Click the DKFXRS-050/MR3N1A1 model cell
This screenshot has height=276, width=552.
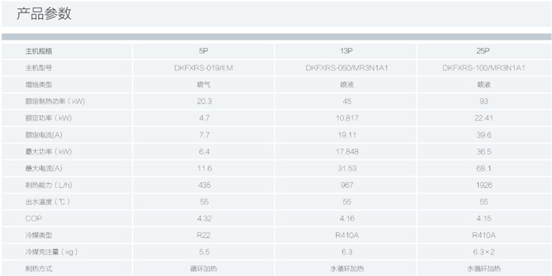coord(346,68)
